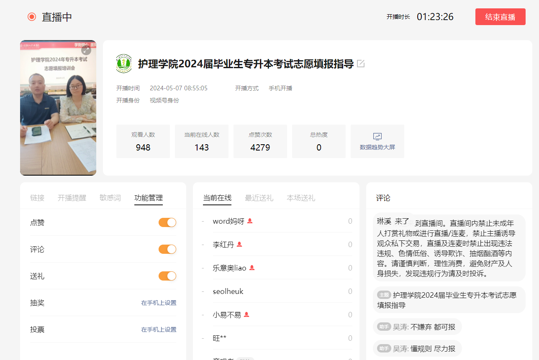Turn off the 送礼 gifting switch
Image resolution: width=539 pixels, height=360 pixels.
pos(167,276)
